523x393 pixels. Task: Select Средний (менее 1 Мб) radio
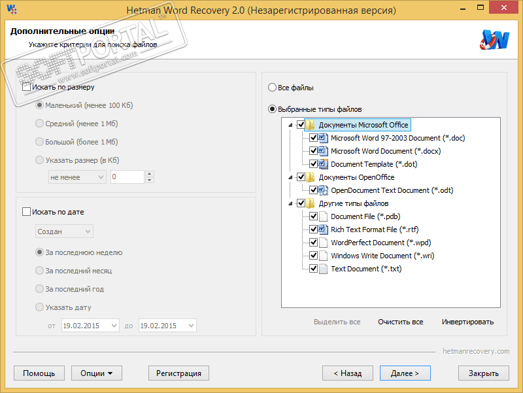39,124
